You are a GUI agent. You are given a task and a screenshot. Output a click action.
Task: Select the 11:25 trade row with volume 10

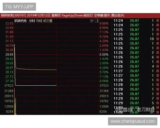[136, 39]
